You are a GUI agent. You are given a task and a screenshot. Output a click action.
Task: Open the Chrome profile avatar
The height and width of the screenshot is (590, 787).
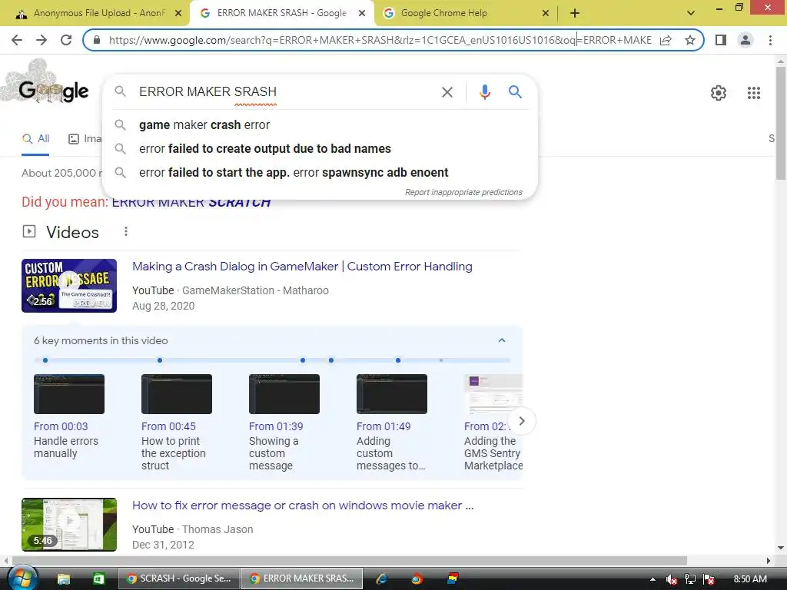(x=745, y=40)
